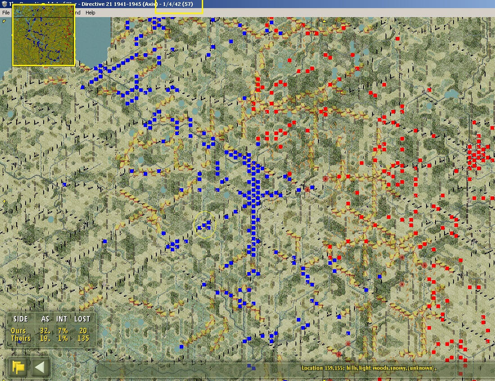Click the Location 159,155 status text
The image size is (495, 381).
pyautogui.click(x=369, y=368)
